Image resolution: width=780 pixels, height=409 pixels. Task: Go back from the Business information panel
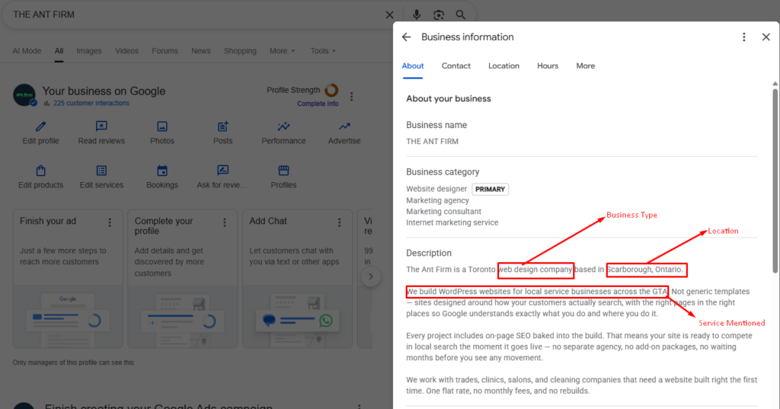tap(407, 37)
